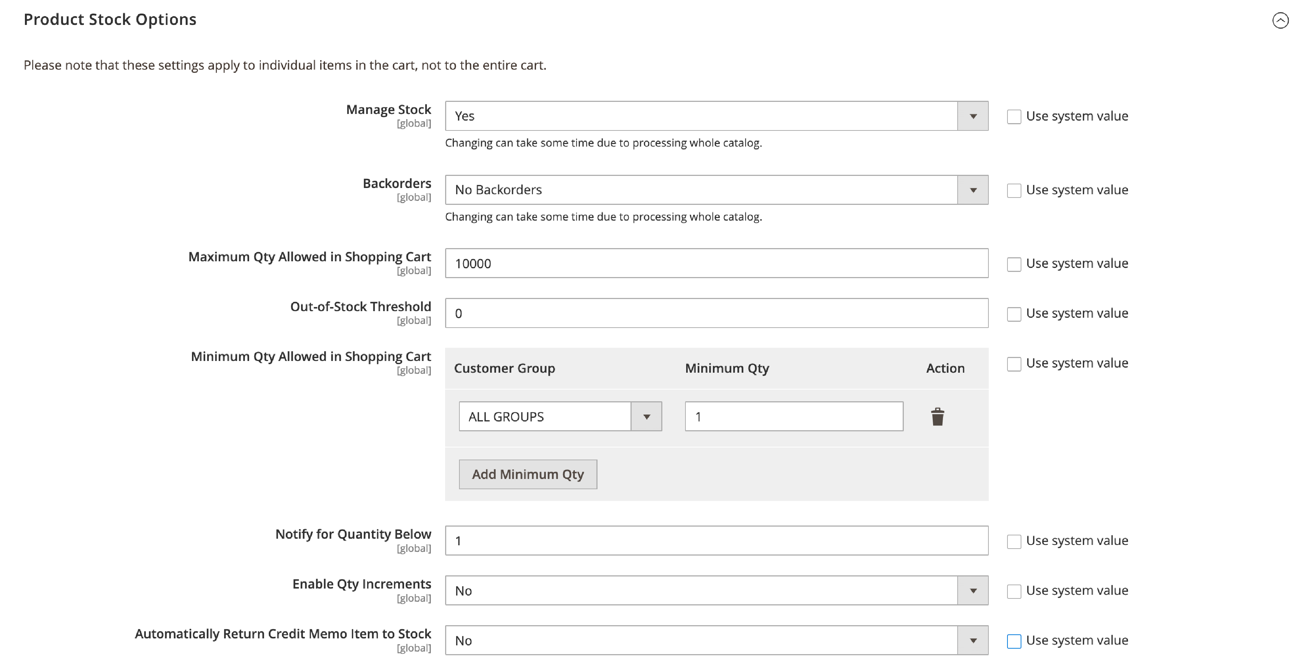This screenshot has height=671, width=1313.
Task: Click the Backorders field label
Action: click(x=396, y=183)
